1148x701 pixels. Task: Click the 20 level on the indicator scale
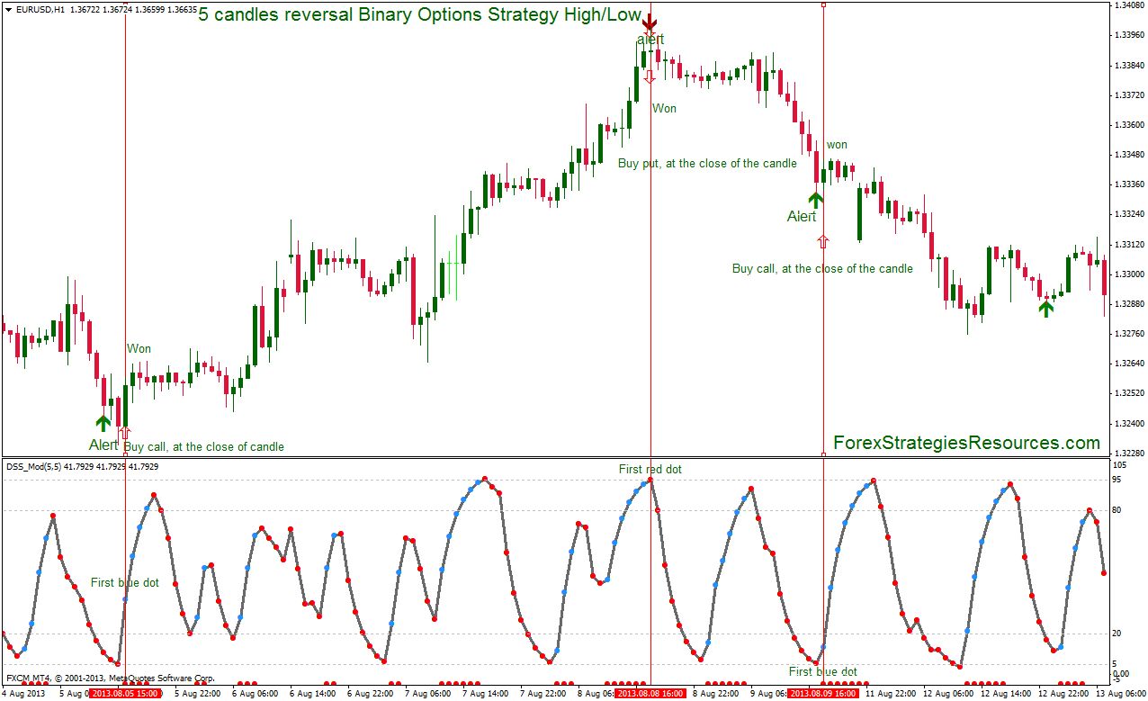coord(1118,634)
